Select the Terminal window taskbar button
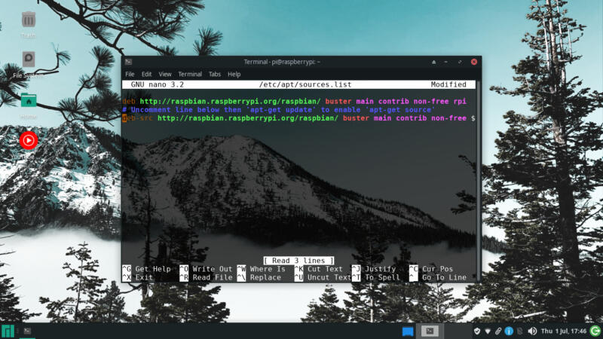The width and height of the screenshot is (603, 339). pyautogui.click(x=430, y=331)
